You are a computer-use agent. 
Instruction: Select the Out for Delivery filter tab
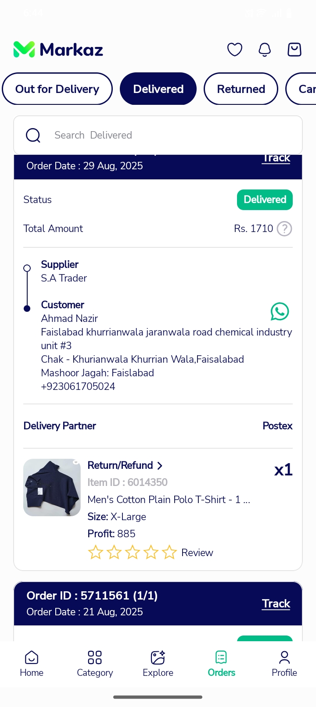pos(57,89)
